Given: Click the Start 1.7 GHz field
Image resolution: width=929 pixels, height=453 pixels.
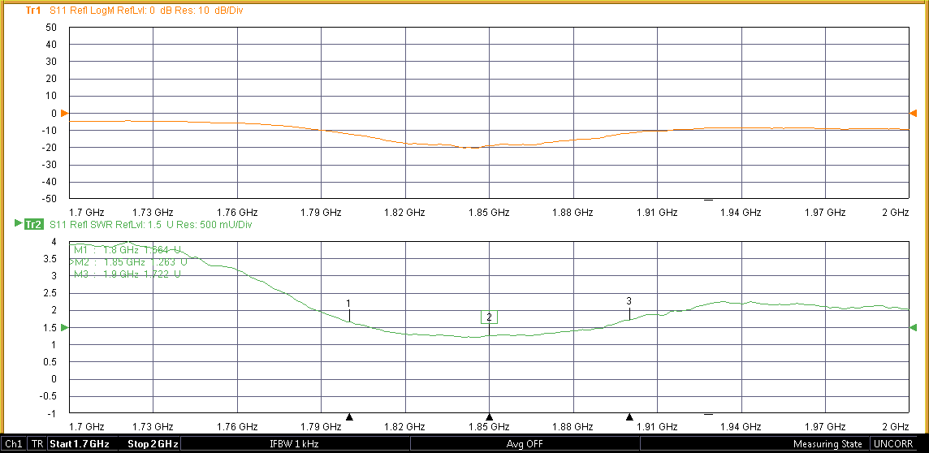Looking at the screenshot, I should pos(80,444).
